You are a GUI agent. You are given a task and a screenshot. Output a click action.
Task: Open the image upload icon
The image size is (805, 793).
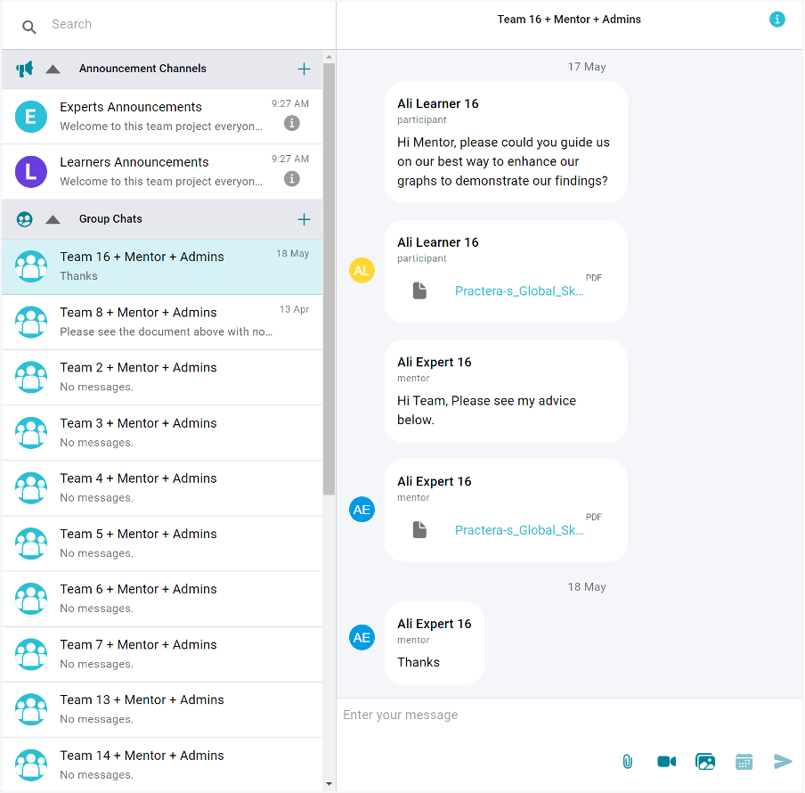coord(705,762)
